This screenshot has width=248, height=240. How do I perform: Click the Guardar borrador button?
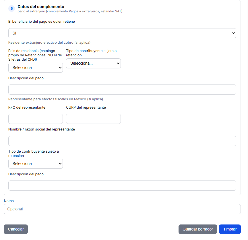(198, 229)
